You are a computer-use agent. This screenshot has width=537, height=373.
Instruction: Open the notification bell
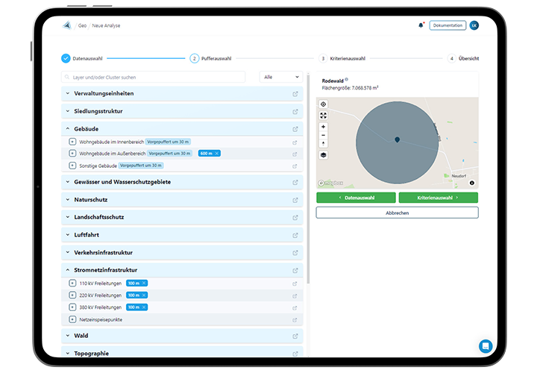tap(421, 25)
